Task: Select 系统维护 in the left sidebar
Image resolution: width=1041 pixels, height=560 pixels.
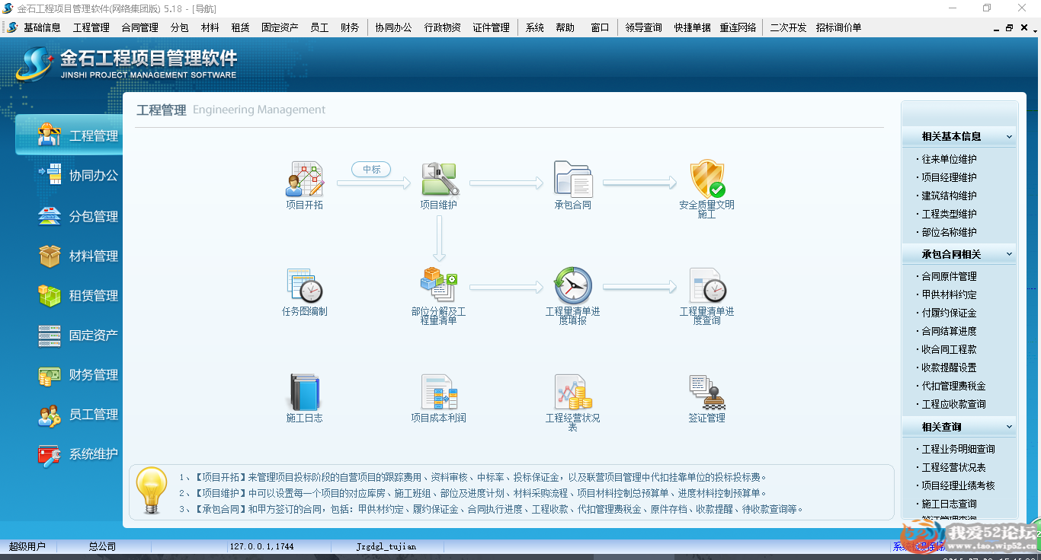Action: tap(78, 454)
